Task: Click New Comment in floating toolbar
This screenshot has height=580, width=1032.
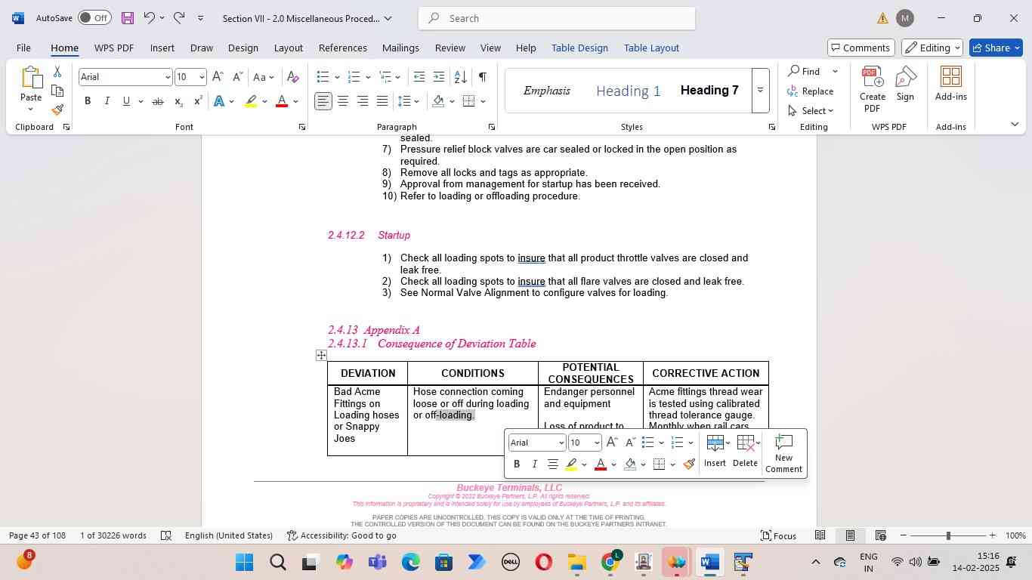Action: [783, 453]
